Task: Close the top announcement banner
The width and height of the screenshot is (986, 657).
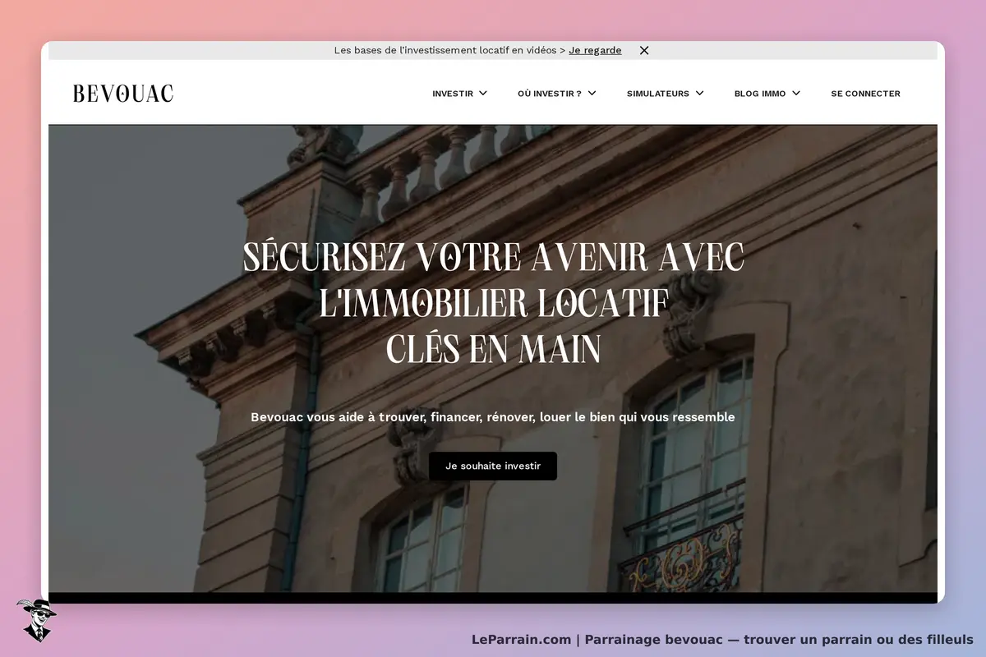Action: (644, 50)
